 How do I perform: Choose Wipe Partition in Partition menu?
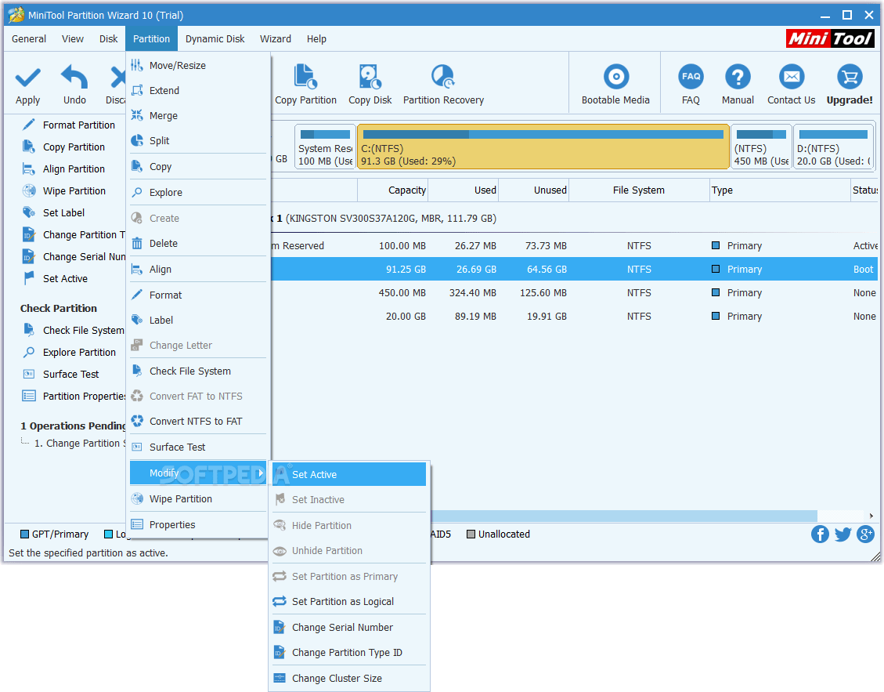[198, 499]
